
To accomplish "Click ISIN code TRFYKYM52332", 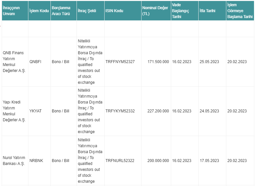I will (x=120, y=111).
